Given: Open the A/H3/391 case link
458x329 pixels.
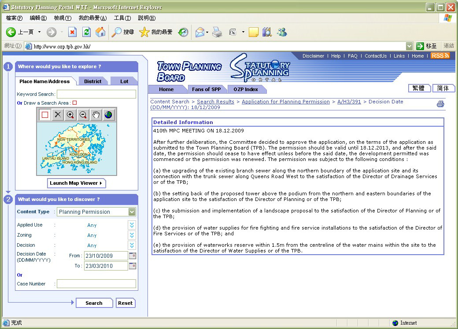Looking at the screenshot, I should coord(349,102).
